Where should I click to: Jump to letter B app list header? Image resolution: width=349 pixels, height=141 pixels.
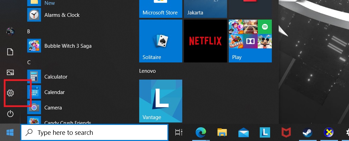(x=29, y=32)
